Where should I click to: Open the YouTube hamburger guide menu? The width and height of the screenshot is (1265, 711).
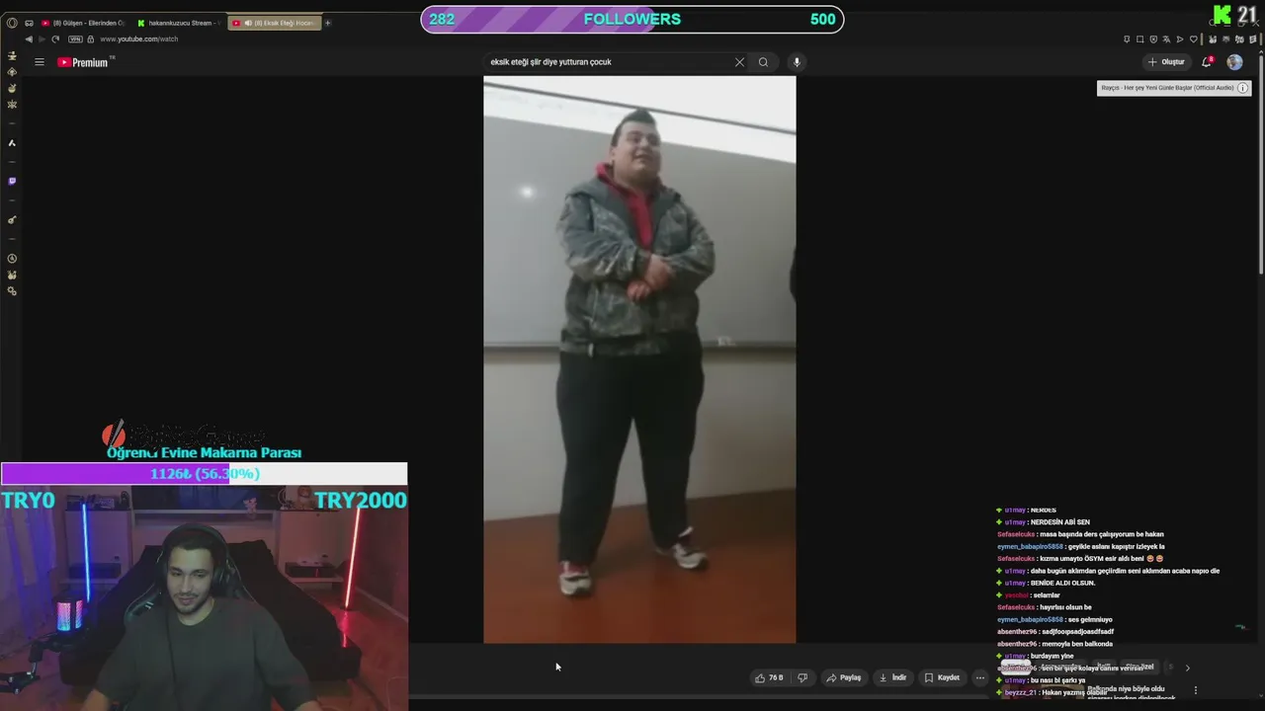40,62
